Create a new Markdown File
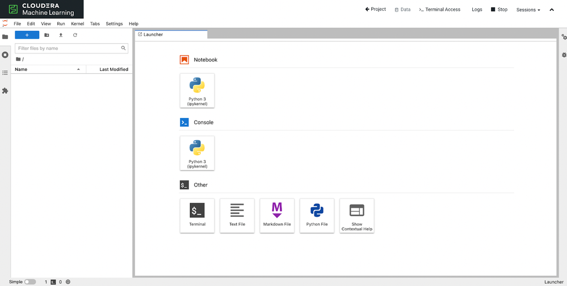 pyautogui.click(x=277, y=216)
